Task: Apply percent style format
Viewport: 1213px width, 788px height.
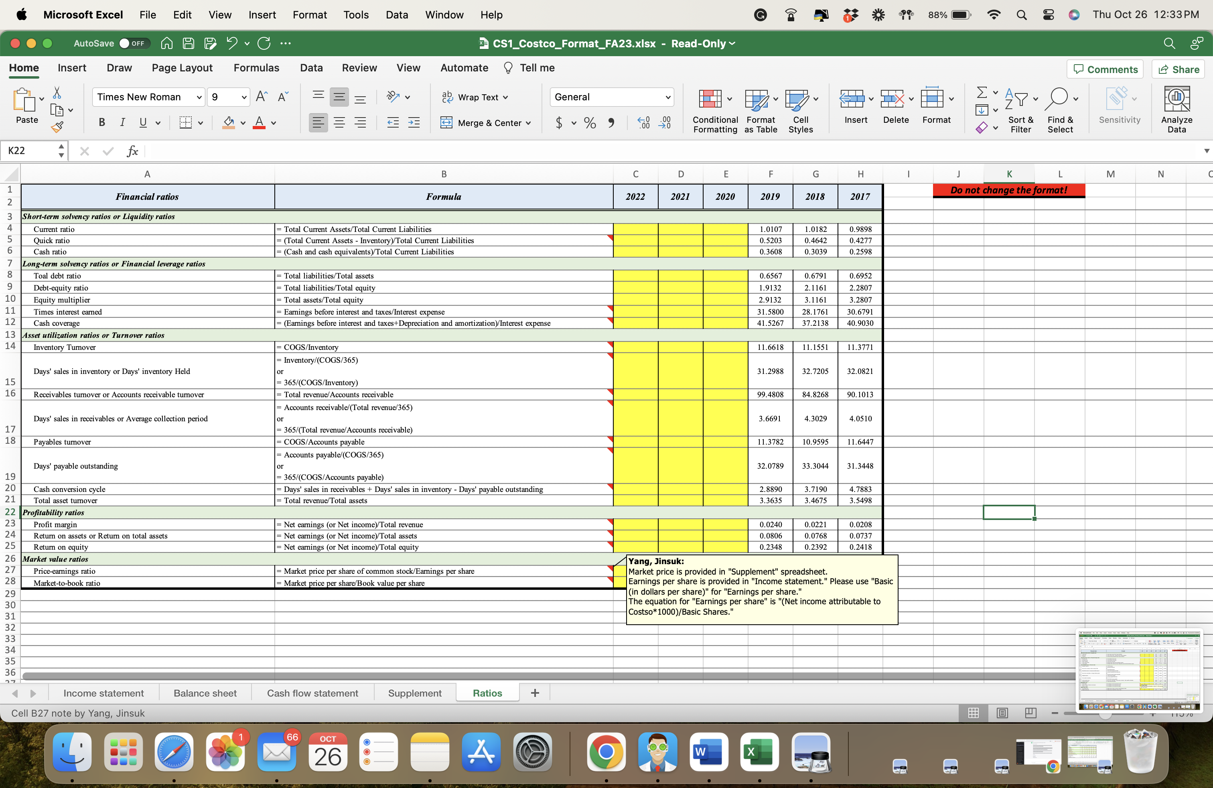Action: click(x=590, y=123)
